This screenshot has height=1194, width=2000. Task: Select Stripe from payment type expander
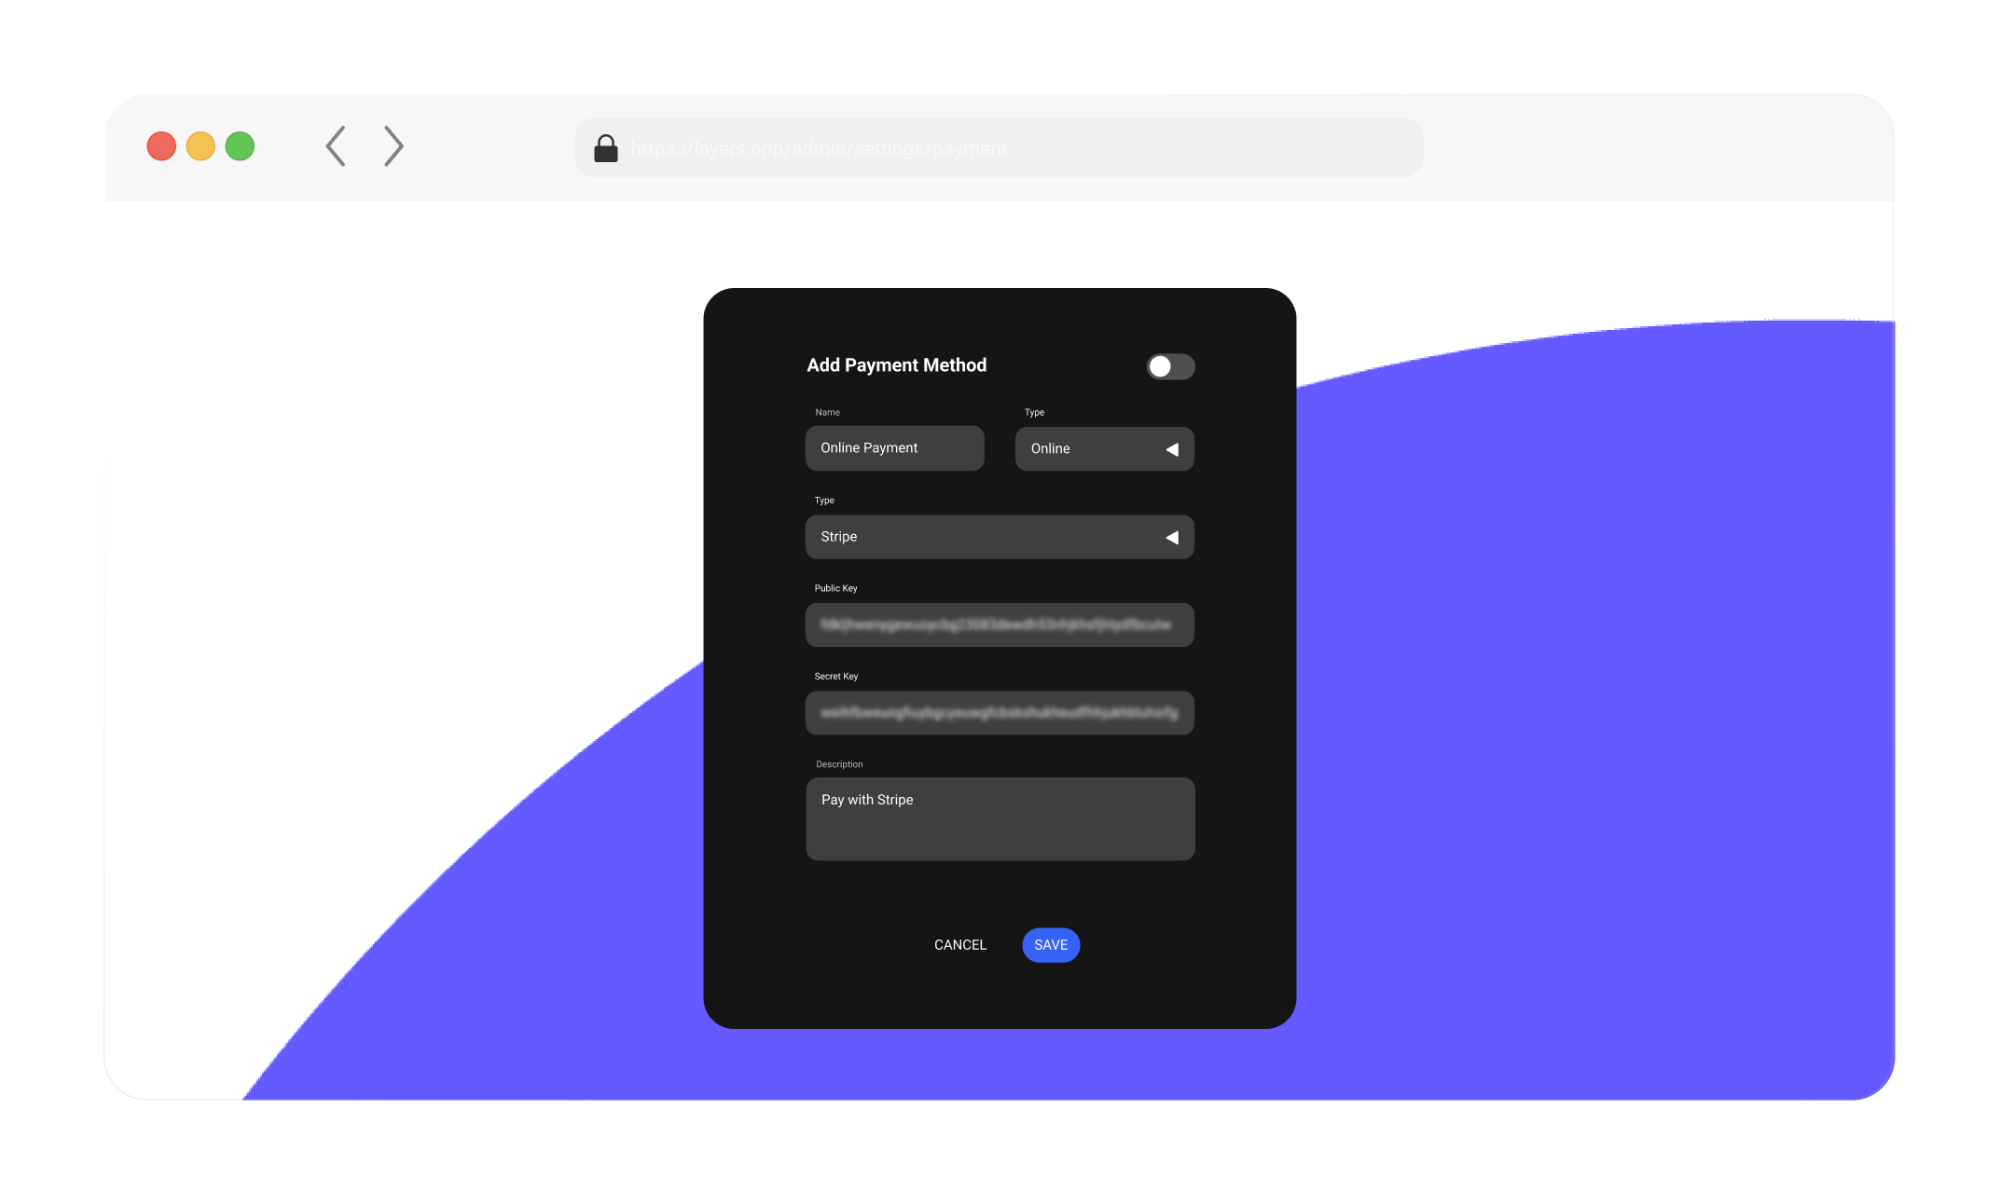click(1000, 536)
